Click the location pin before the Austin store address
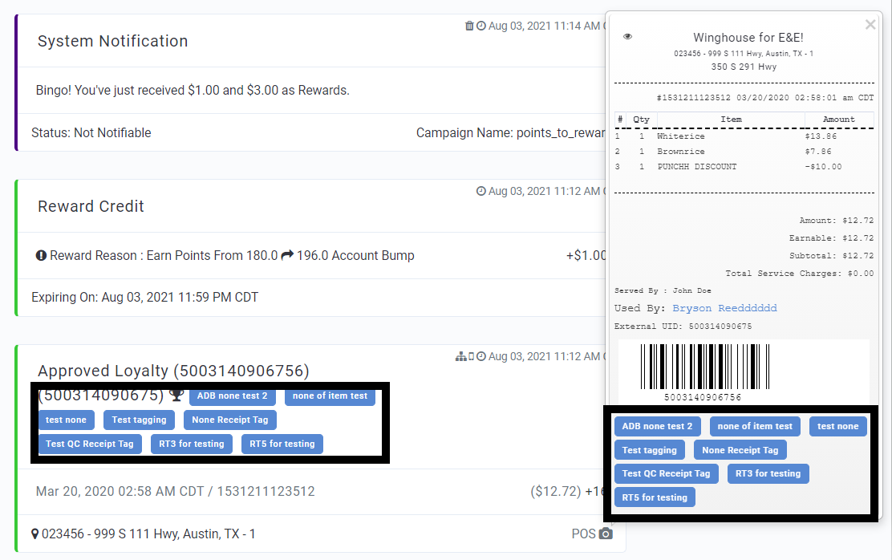The width and height of the screenshot is (892, 560). click(x=34, y=534)
